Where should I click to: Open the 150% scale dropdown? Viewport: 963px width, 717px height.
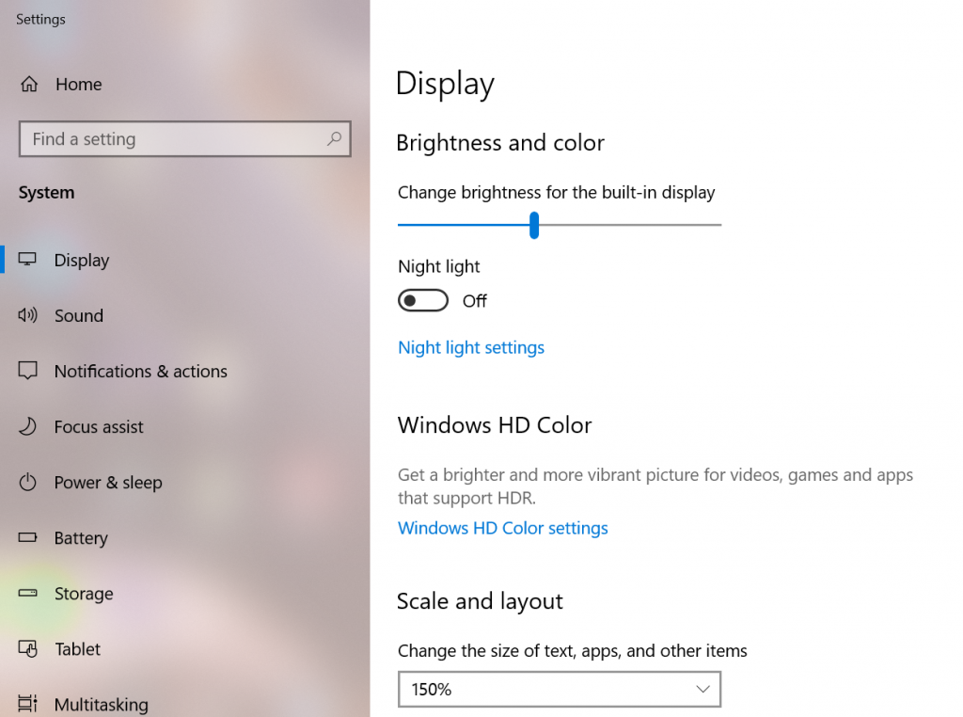coord(560,690)
